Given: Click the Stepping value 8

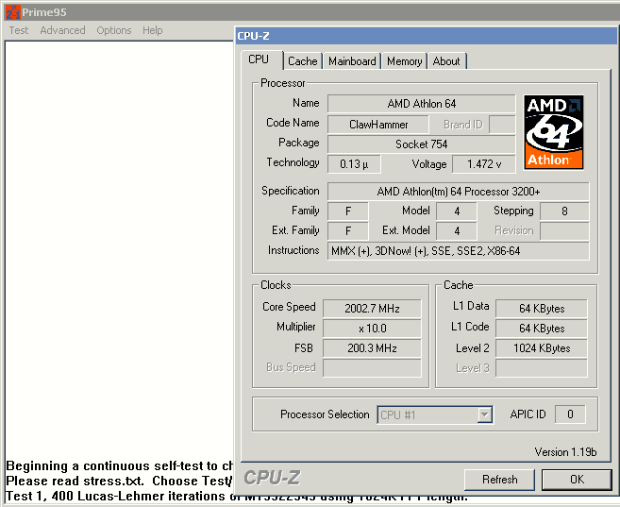Looking at the screenshot, I should pos(564,211).
